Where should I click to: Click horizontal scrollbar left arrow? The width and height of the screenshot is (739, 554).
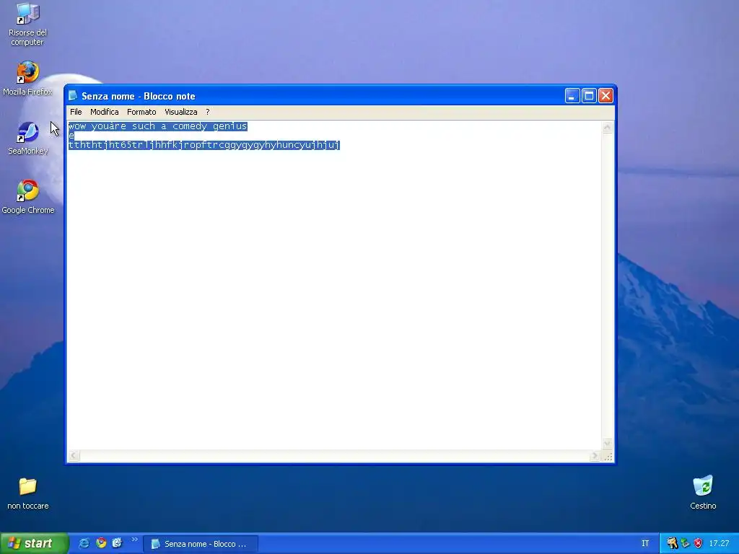tap(74, 456)
